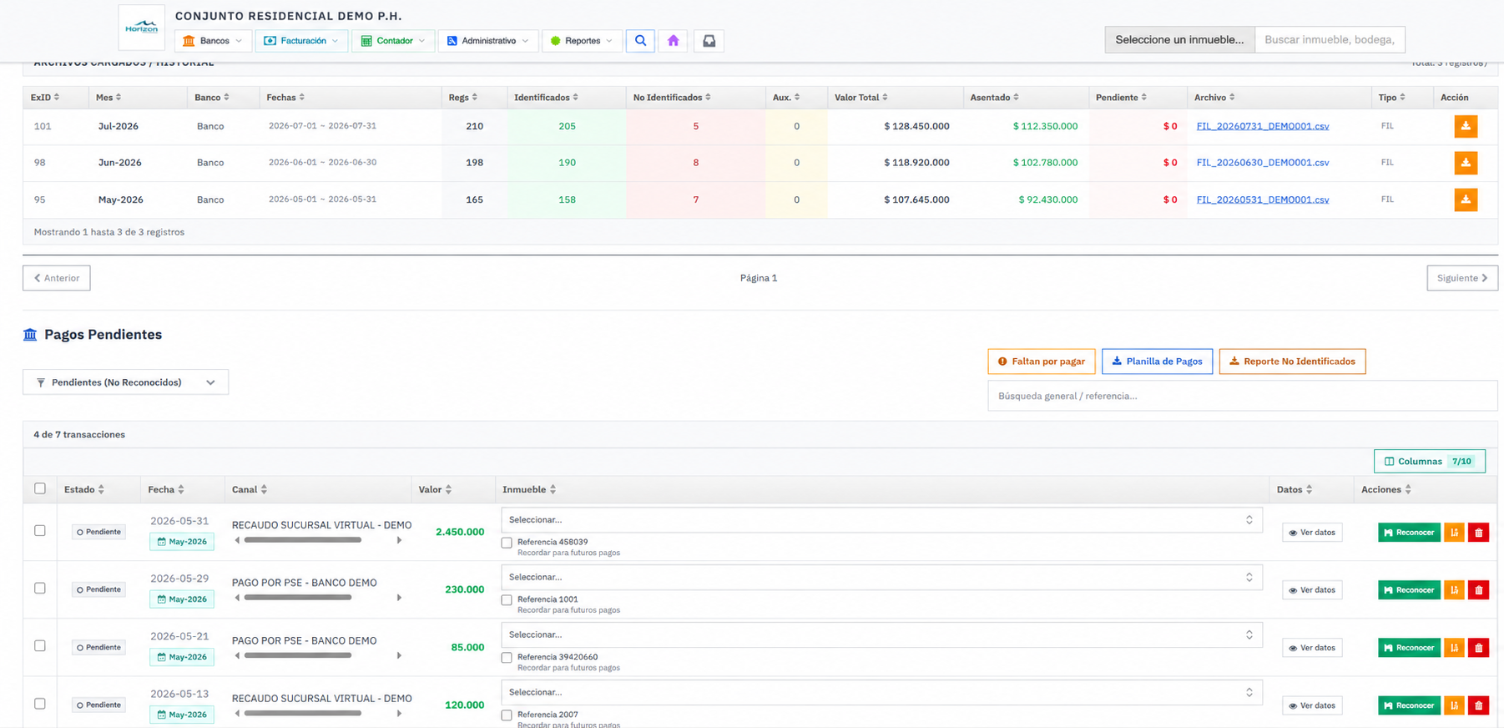Image resolution: width=1504 pixels, height=728 pixels.
Task: Open the inbox tray icon
Action: pos(709,40)
